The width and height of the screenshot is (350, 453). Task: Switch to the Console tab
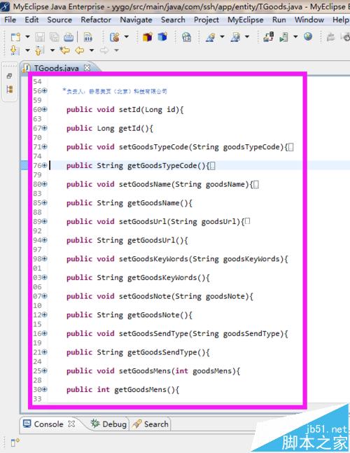[x=48, y=424]
